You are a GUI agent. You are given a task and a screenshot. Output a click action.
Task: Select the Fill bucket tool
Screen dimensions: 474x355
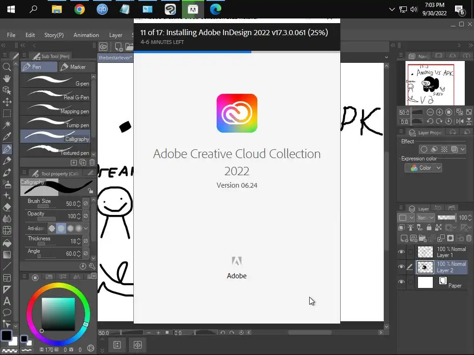coord(6,243)
